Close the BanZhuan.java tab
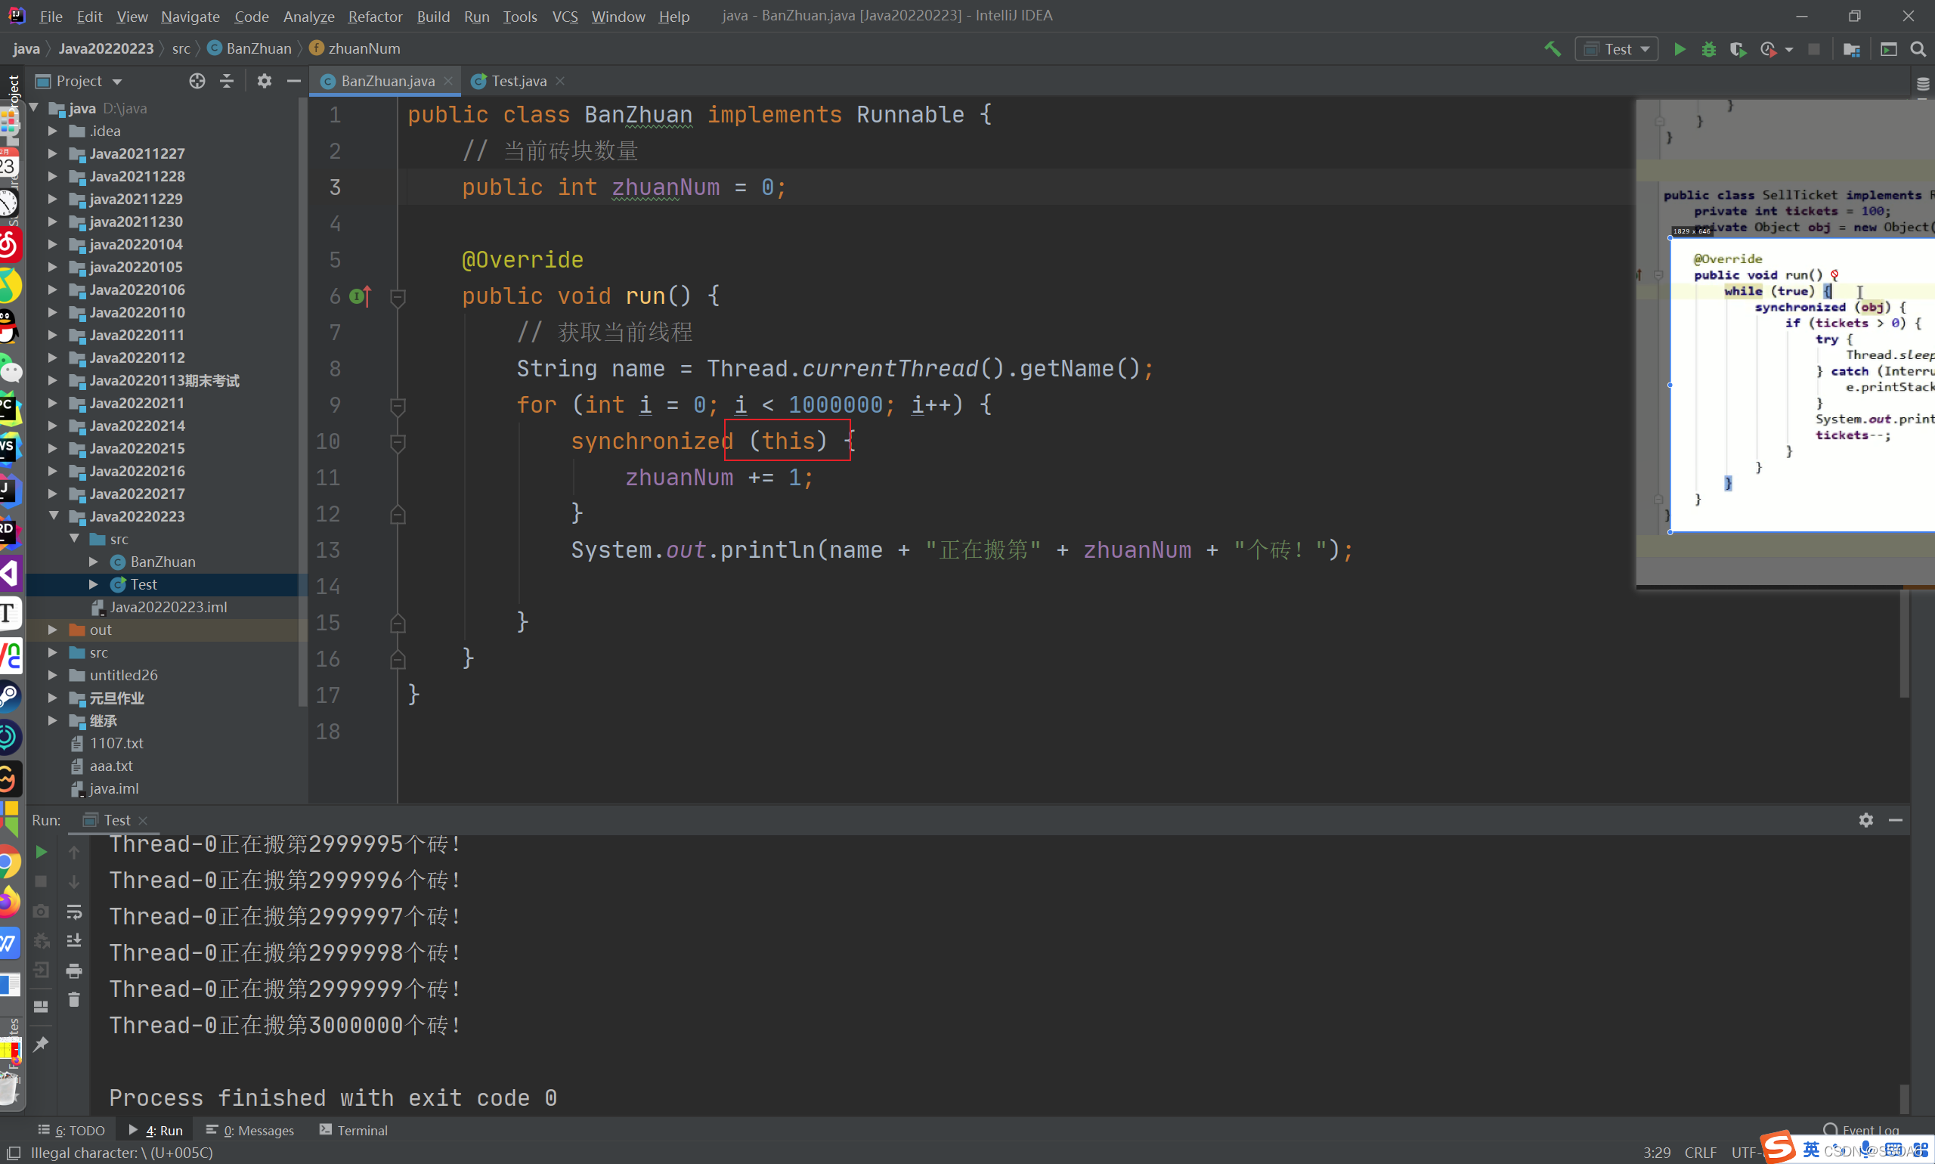 pos(448,81)
